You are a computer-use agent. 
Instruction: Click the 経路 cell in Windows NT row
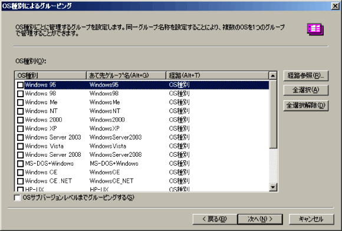click(x=179, y=111)
